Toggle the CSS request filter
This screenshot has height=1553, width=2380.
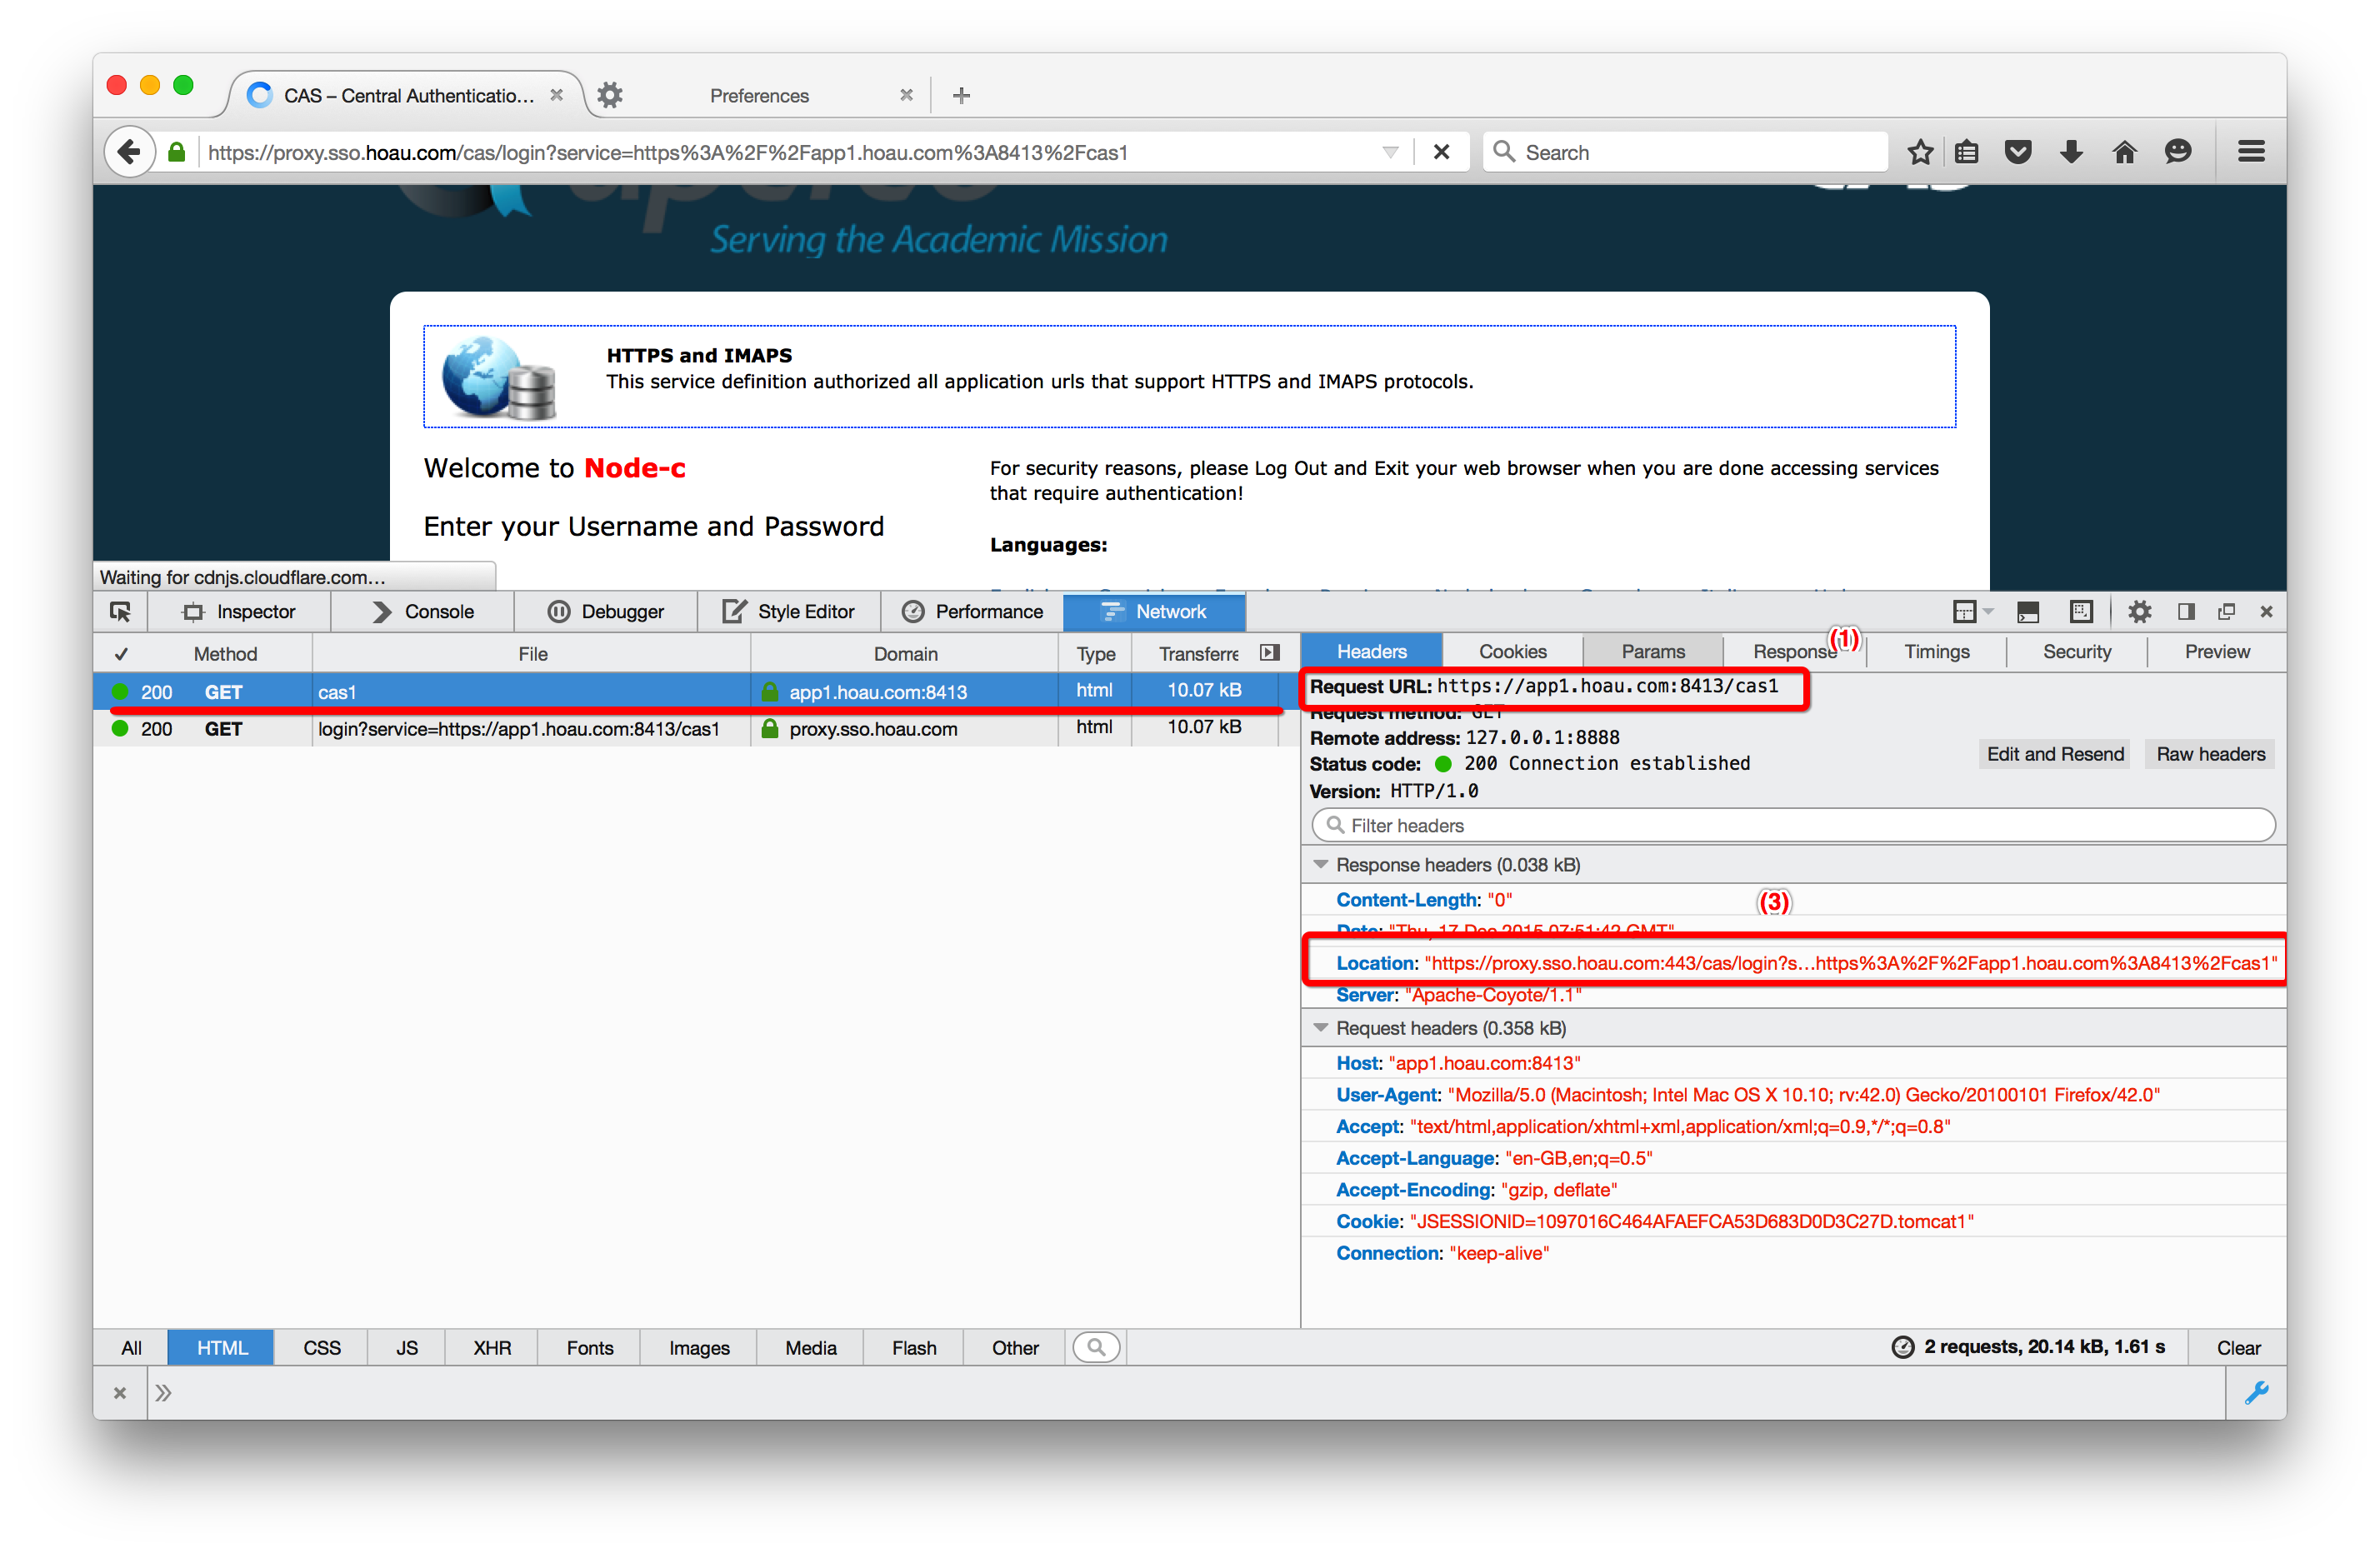pyautogui.click(x=321, y=1347)
